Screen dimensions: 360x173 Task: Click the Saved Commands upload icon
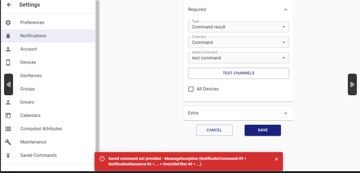coord(8,155)
